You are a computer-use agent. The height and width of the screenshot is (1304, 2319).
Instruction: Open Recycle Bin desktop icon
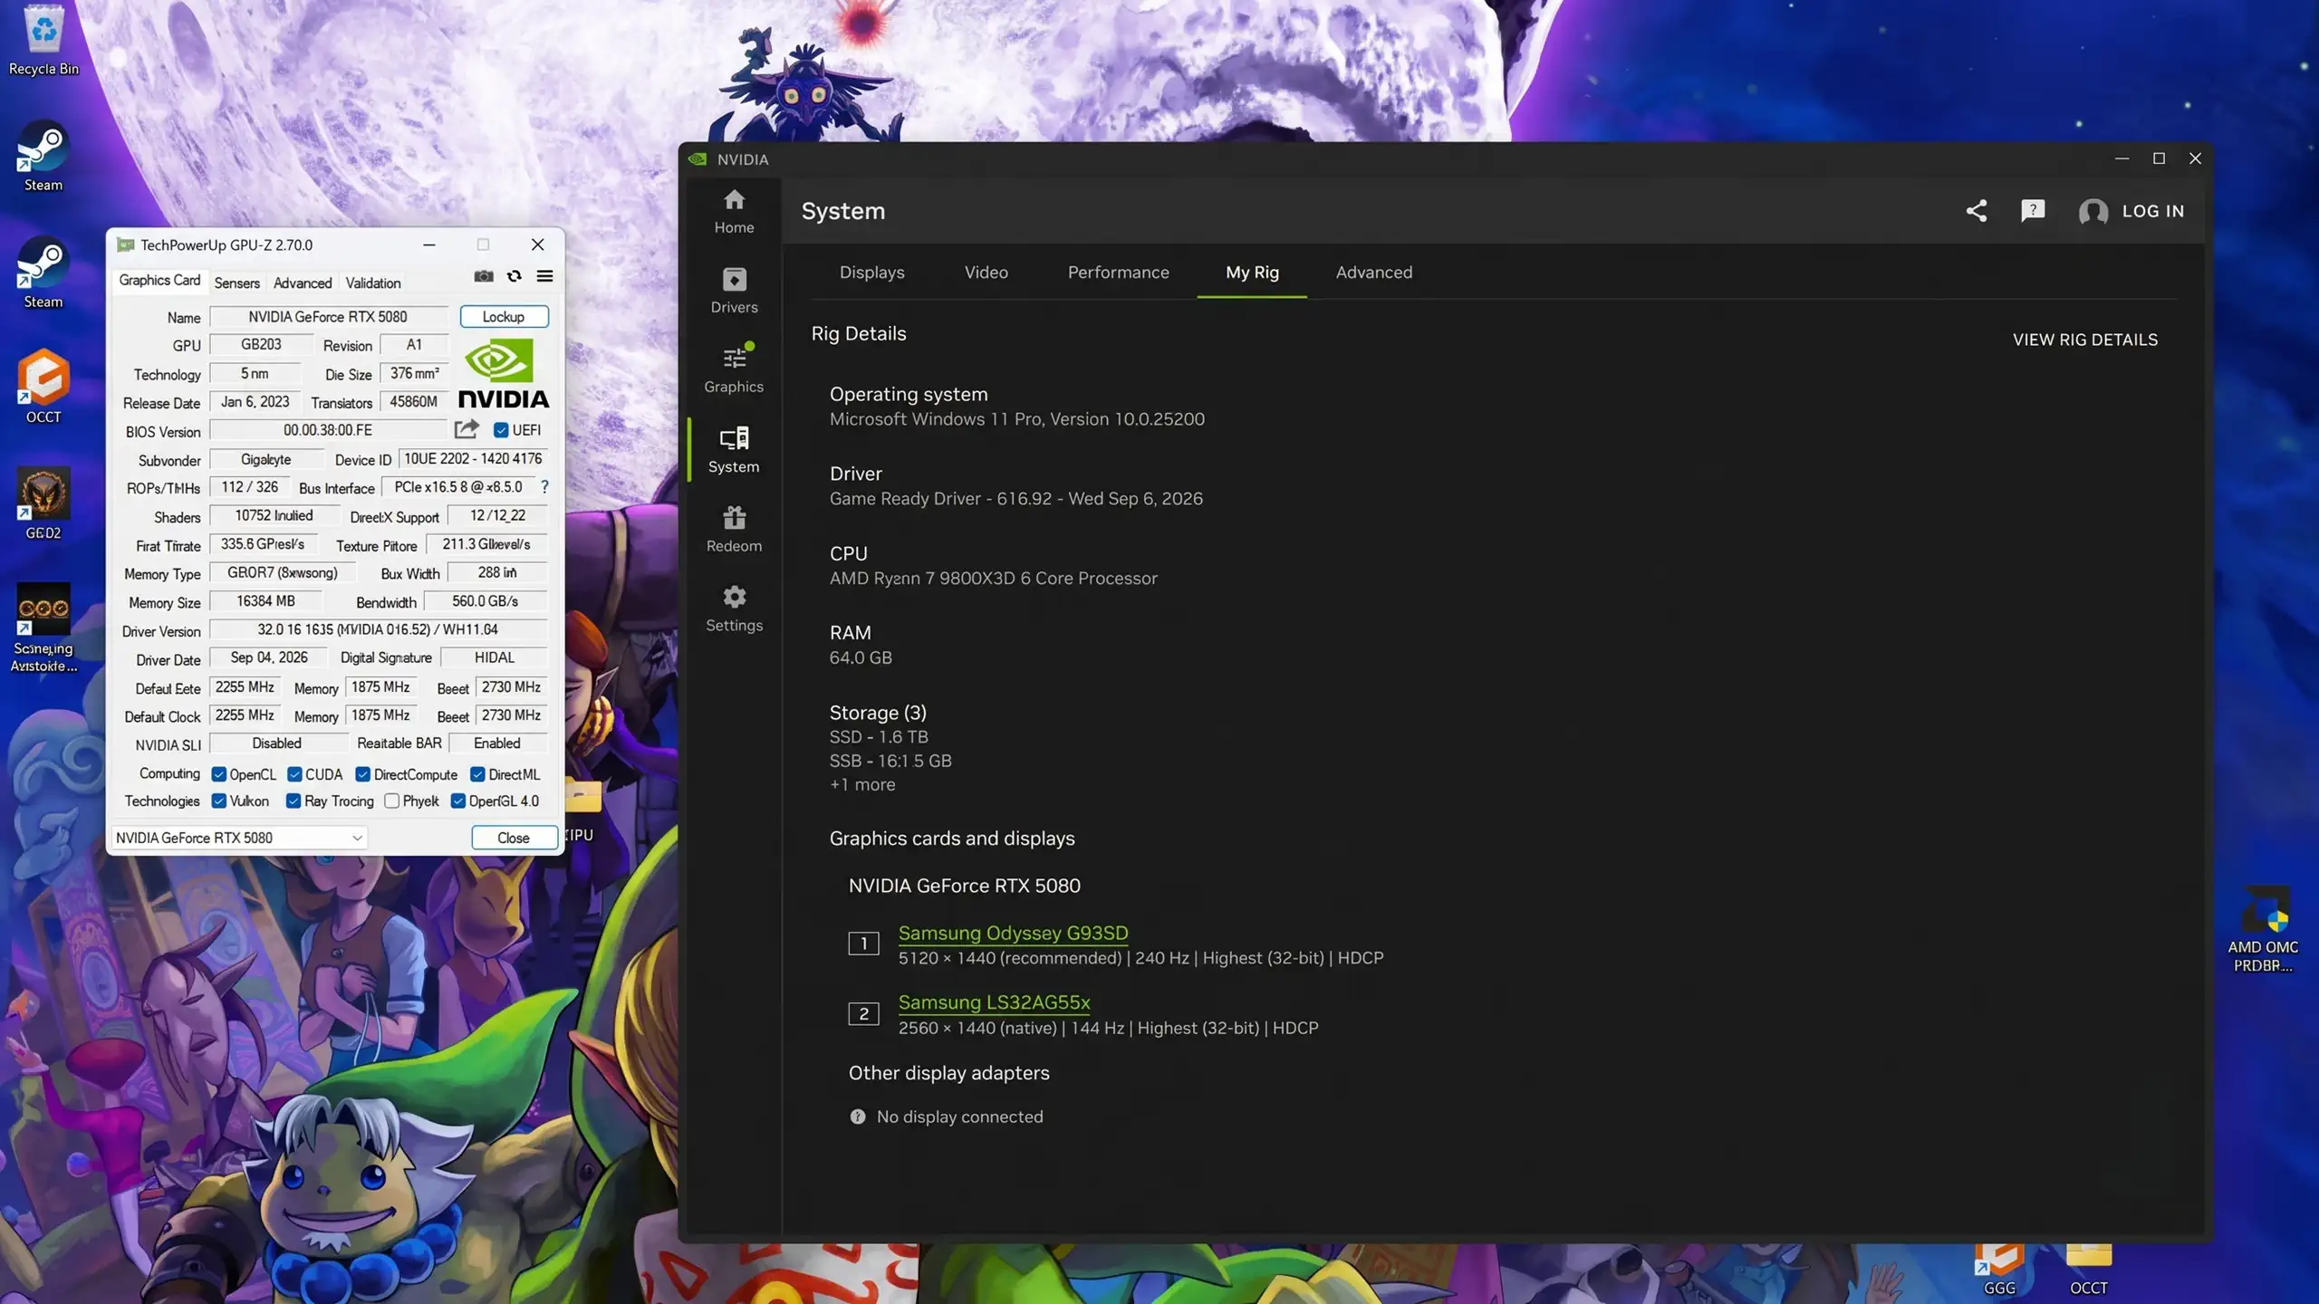43,41
